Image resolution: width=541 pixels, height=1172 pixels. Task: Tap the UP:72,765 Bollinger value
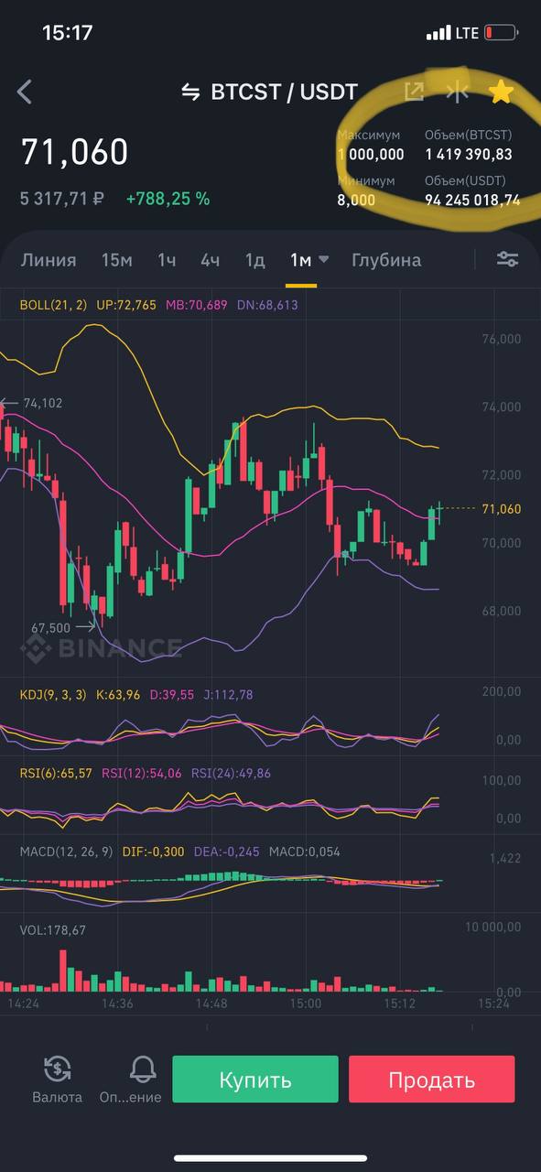(126, 305)
